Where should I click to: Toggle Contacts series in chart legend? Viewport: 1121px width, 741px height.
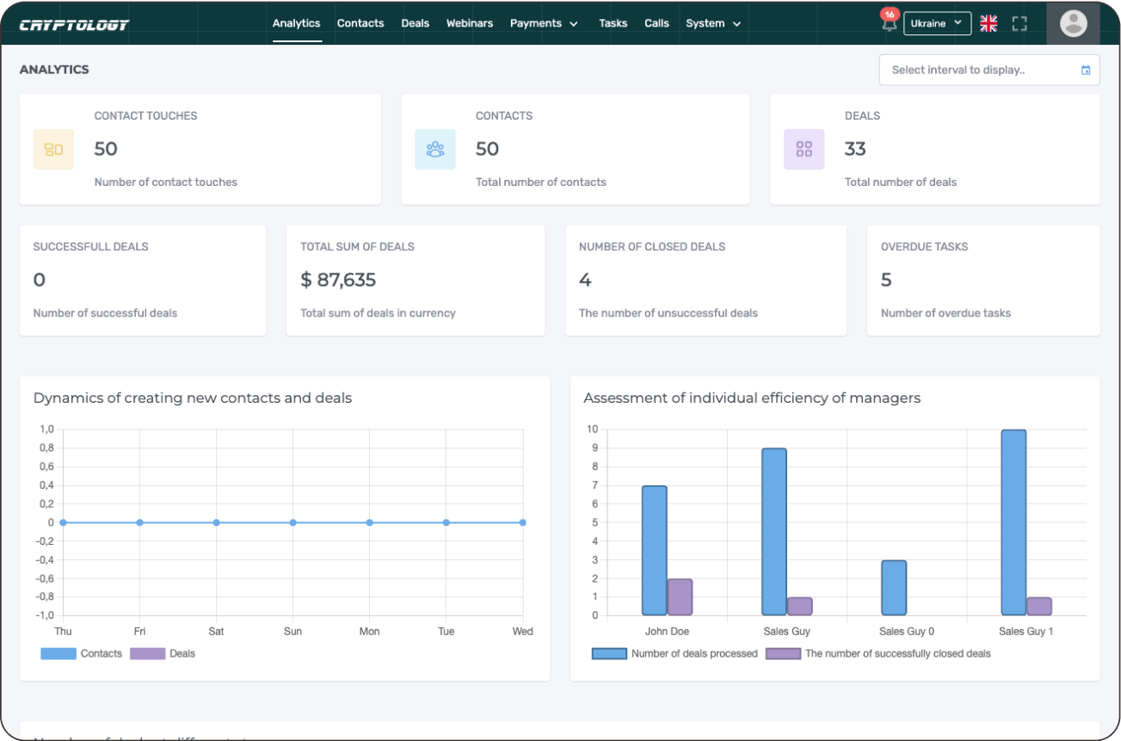[x=59, y=654]
